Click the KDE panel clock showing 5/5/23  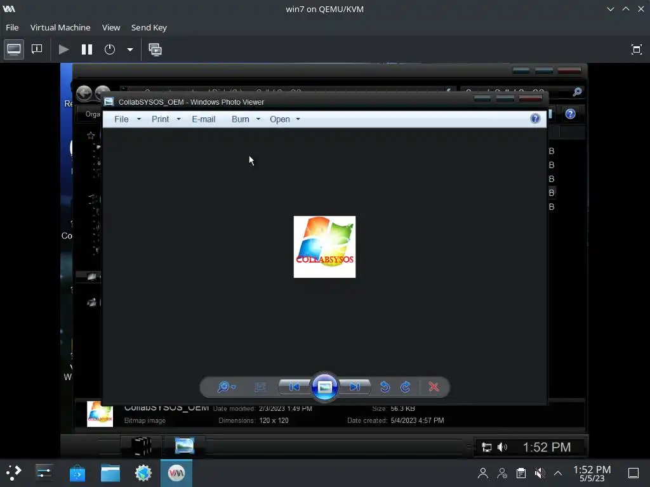[592, 473]
